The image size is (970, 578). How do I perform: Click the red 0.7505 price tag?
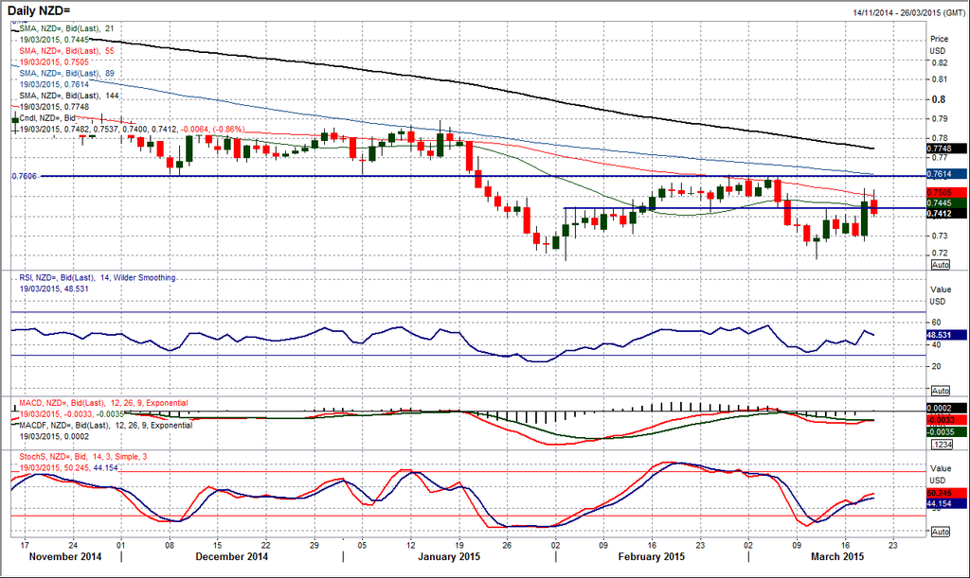[946, 193]
